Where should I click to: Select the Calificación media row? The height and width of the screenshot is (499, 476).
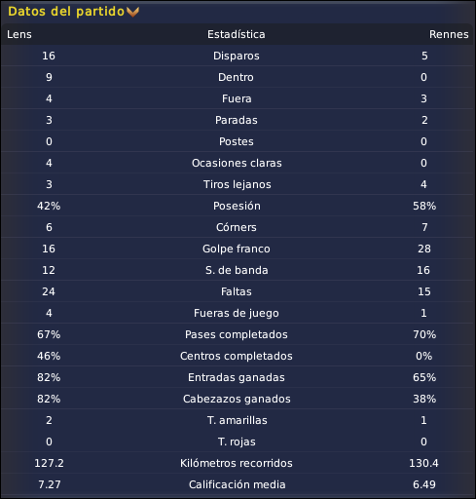pyautogui.click(x=238, y=484)
